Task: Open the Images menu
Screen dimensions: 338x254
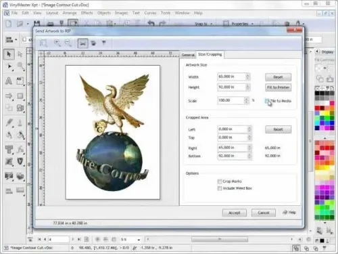Action: point(122,13)
